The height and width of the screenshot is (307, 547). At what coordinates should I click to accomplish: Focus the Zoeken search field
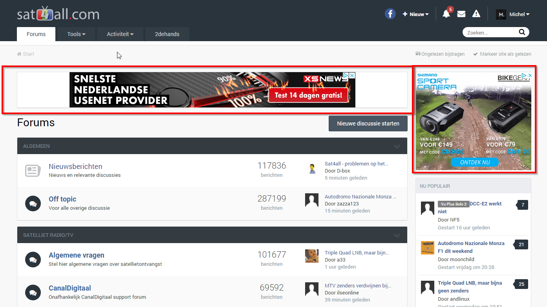tap(491, 33)
